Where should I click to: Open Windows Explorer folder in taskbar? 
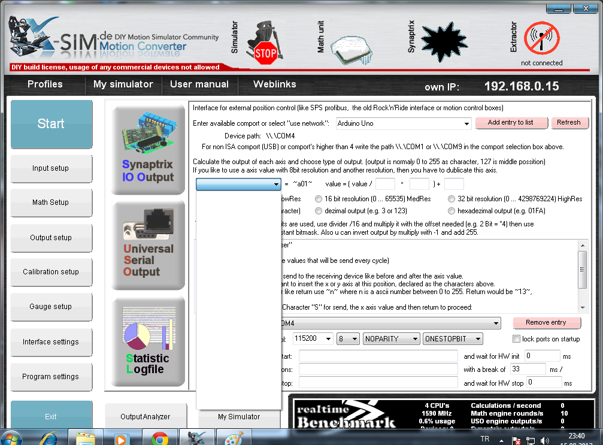86,438
